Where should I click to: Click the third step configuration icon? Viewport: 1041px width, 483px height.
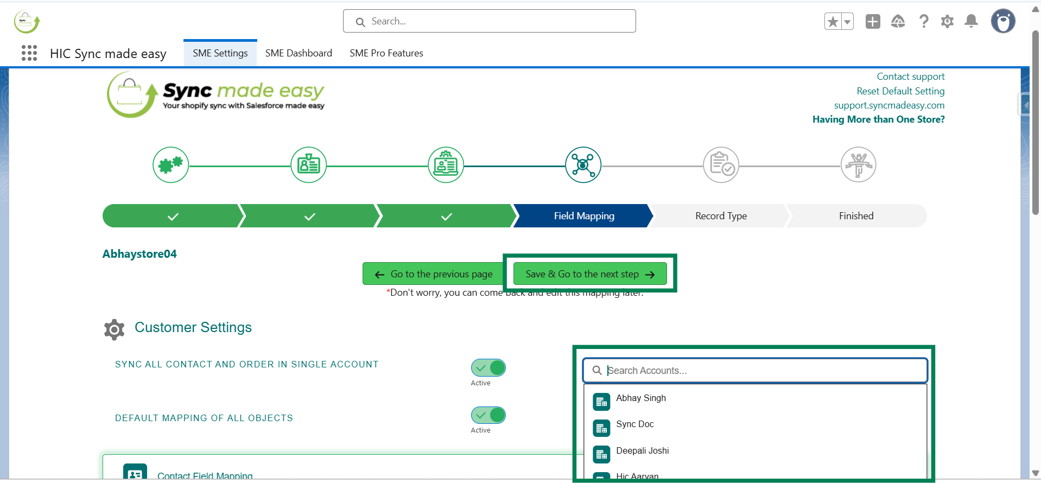(x=446, y=165)
